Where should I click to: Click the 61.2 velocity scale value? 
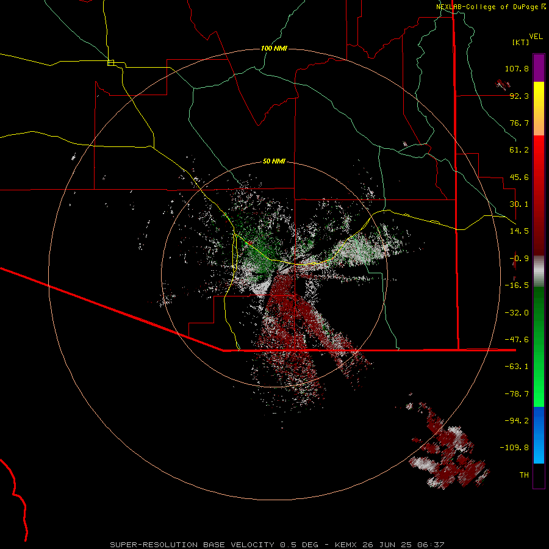click(519, 150)
